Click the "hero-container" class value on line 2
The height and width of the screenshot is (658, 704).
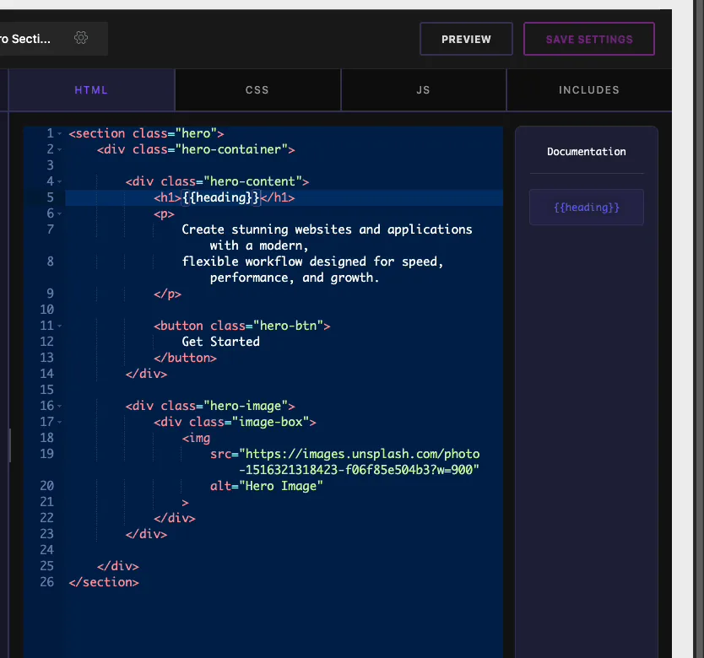(x=231, y=149)
